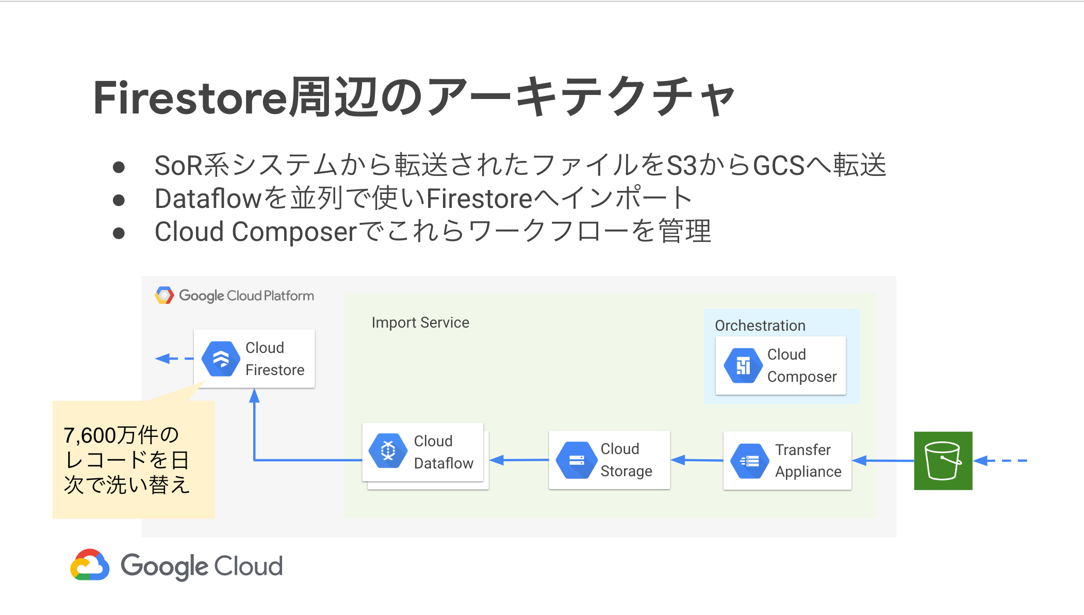Click the green S3 bucket icon
This screenshot has height=615, width=1084.
(x=943, y=460)
